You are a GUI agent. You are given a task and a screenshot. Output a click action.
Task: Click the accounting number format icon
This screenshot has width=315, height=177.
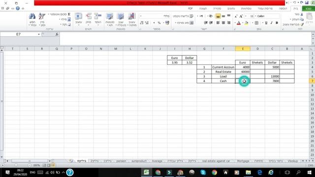pyautogui.click(x=167, y=23)
